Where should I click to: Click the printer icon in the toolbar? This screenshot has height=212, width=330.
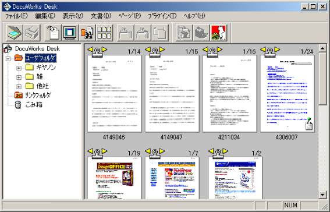pyautogui.click(x=32, y=33)
